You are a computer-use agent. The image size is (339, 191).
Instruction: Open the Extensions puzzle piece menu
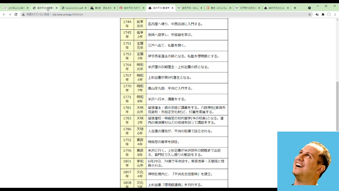click(323, 15)
